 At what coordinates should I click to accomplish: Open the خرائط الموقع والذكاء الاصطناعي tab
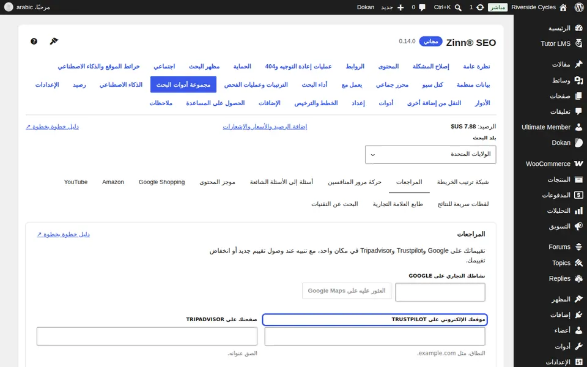[98, 66]
